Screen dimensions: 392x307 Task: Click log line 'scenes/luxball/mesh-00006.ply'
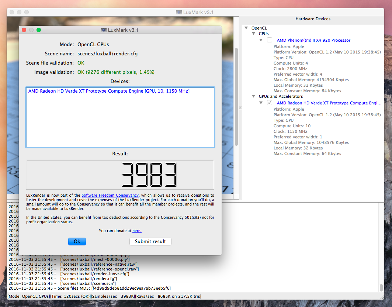(69, 260)
